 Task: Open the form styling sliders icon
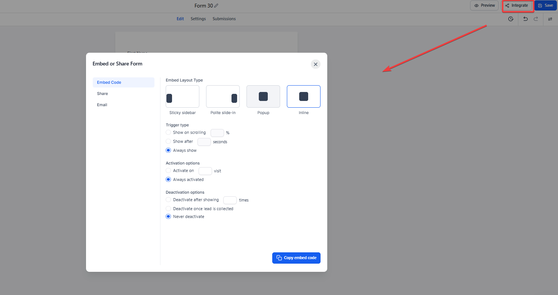550,19
